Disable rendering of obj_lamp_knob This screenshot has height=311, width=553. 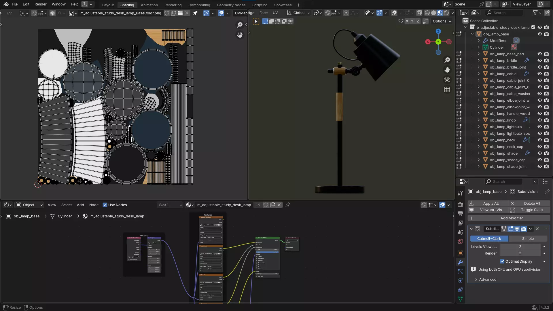546,120
